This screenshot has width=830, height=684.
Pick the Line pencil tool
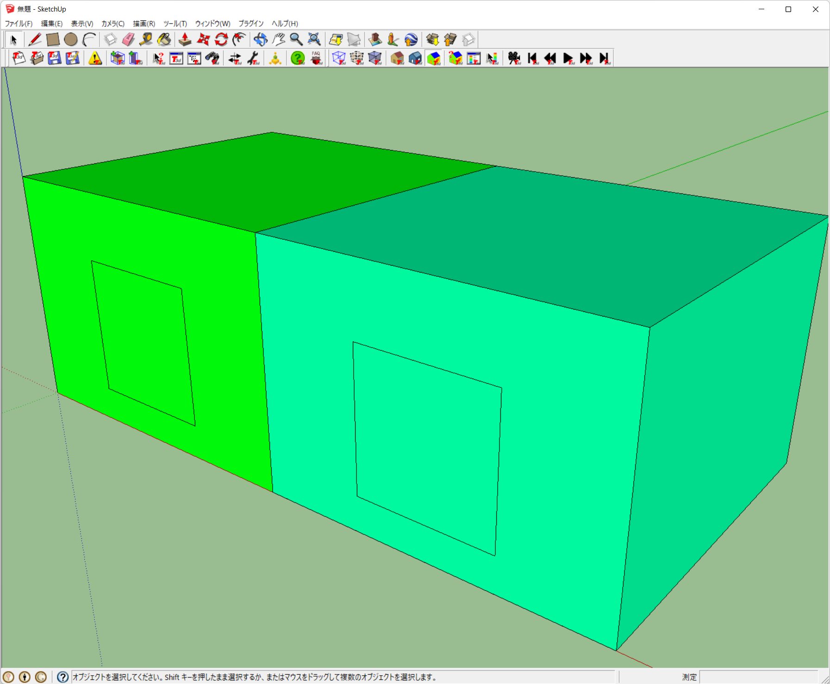click(x=35, y=40)
